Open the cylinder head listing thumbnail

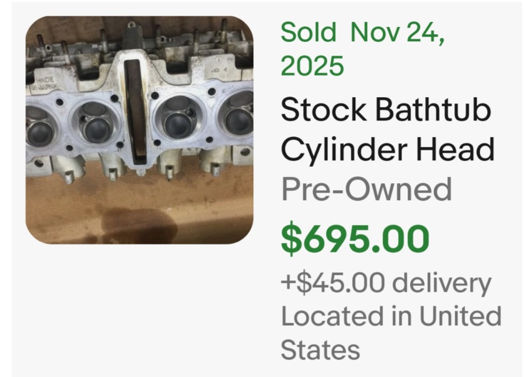tap(139, 130)
